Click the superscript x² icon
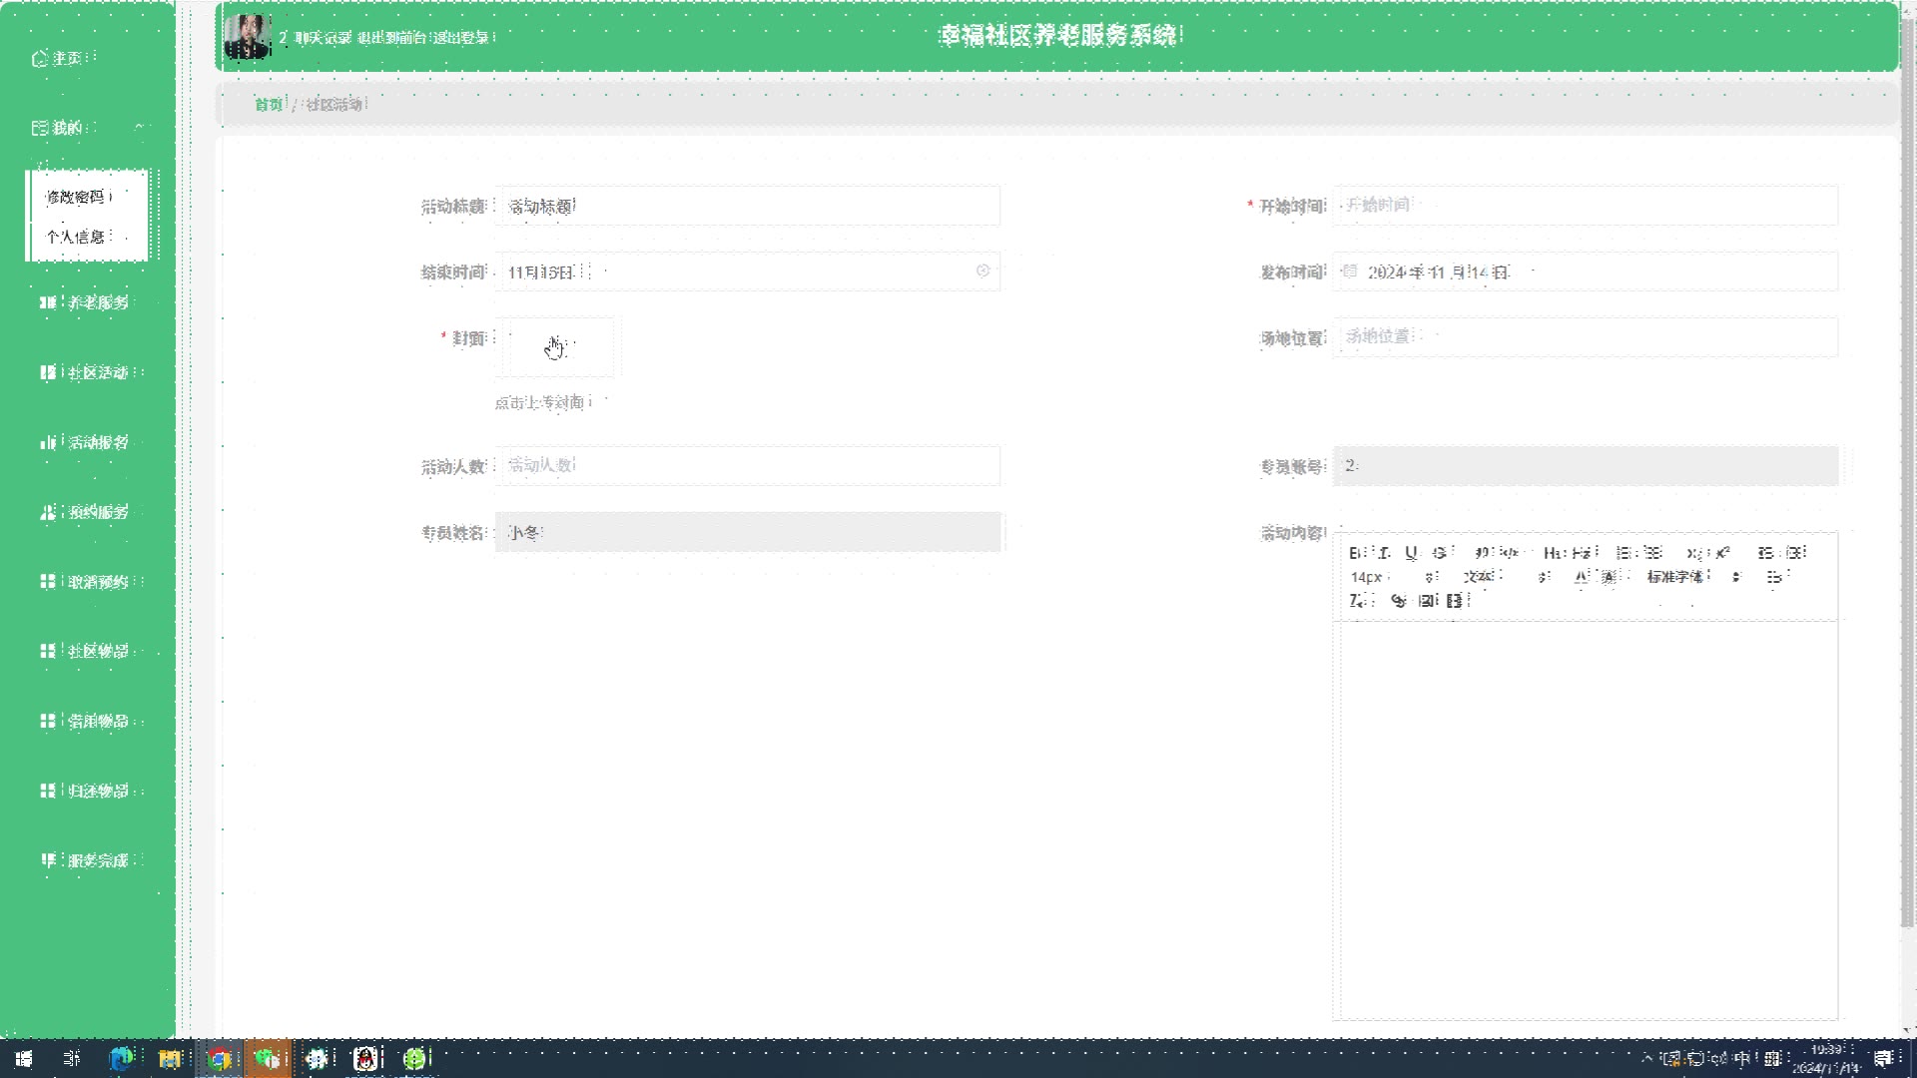 click(x=1722, y=553)
